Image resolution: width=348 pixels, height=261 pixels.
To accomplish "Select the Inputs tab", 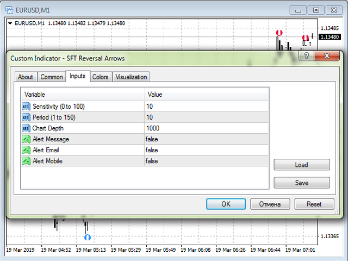I will coord(78,76).
